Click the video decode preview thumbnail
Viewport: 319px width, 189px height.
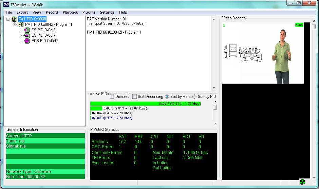(x=263, y=53)
